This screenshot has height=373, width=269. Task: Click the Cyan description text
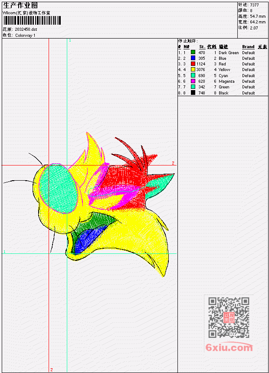coord(223,76)
